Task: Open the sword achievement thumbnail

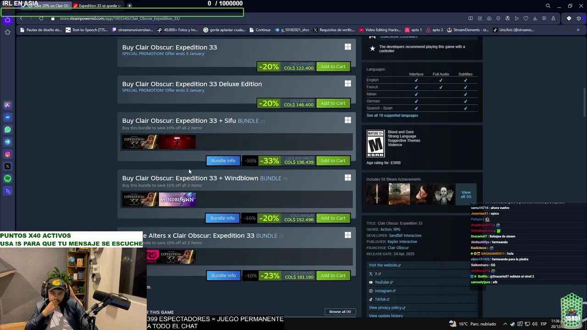Action: coord(377,194)
